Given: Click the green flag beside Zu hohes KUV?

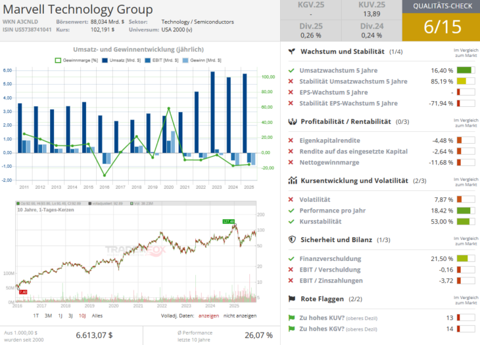Looking at the screenshot, I should click(x=291, y=317).
